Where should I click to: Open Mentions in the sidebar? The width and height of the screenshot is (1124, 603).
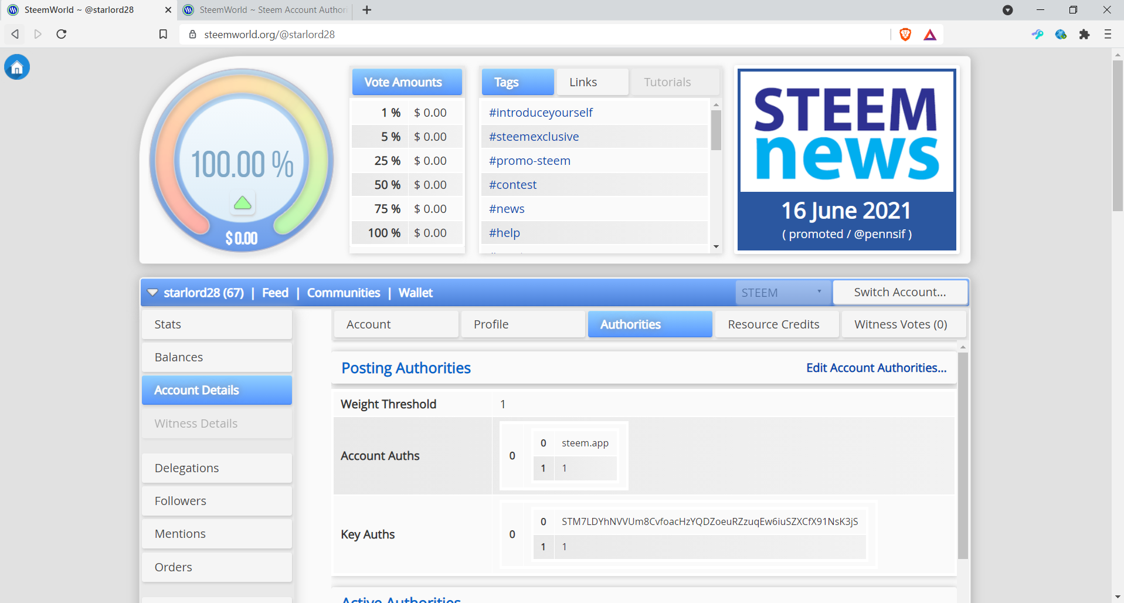pos(217,534)
